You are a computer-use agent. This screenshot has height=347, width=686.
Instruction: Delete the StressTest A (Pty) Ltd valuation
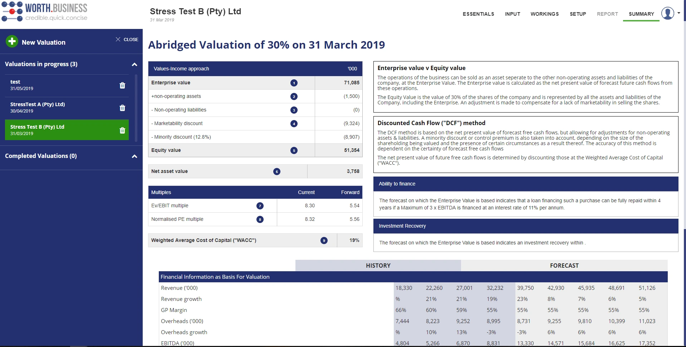(x=122, y=108)
